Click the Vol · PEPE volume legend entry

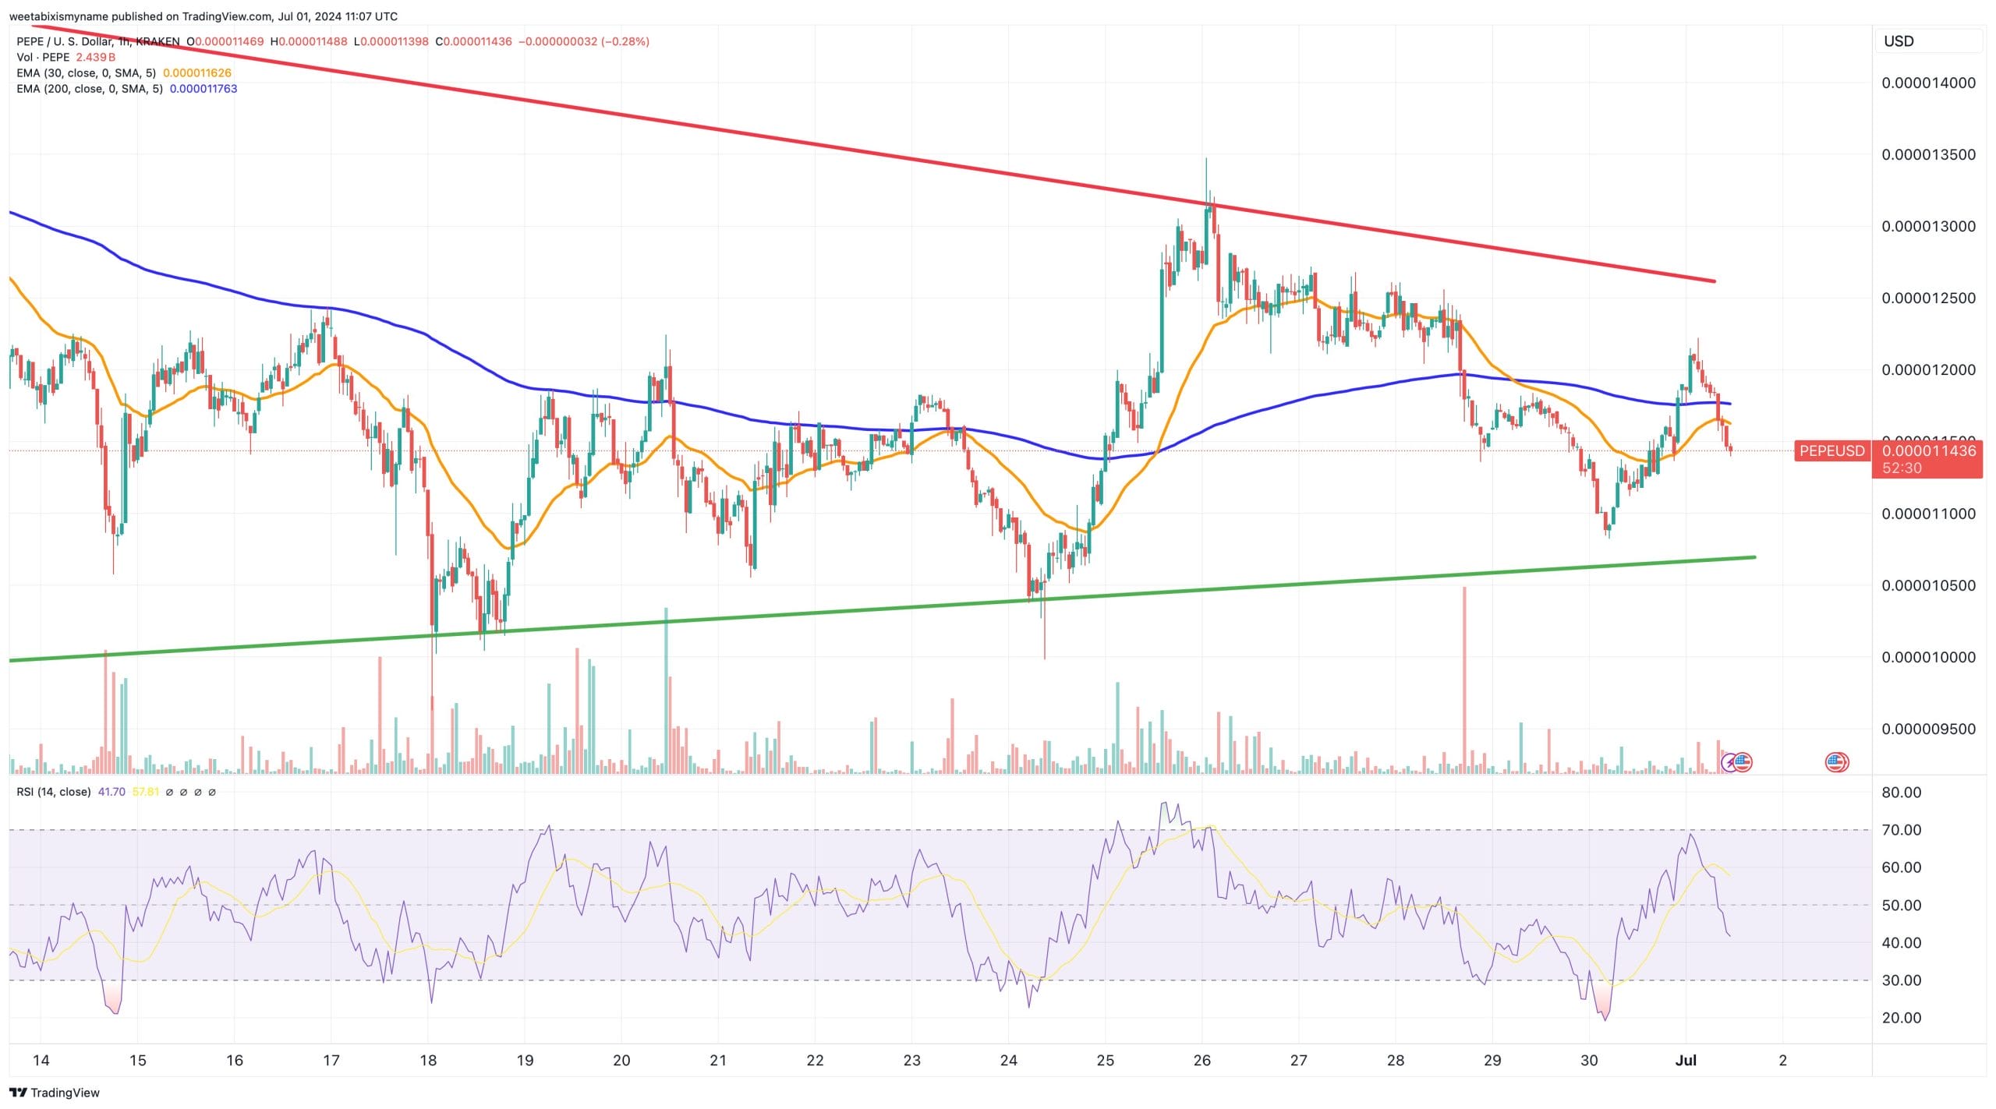[x=44, y=57]
